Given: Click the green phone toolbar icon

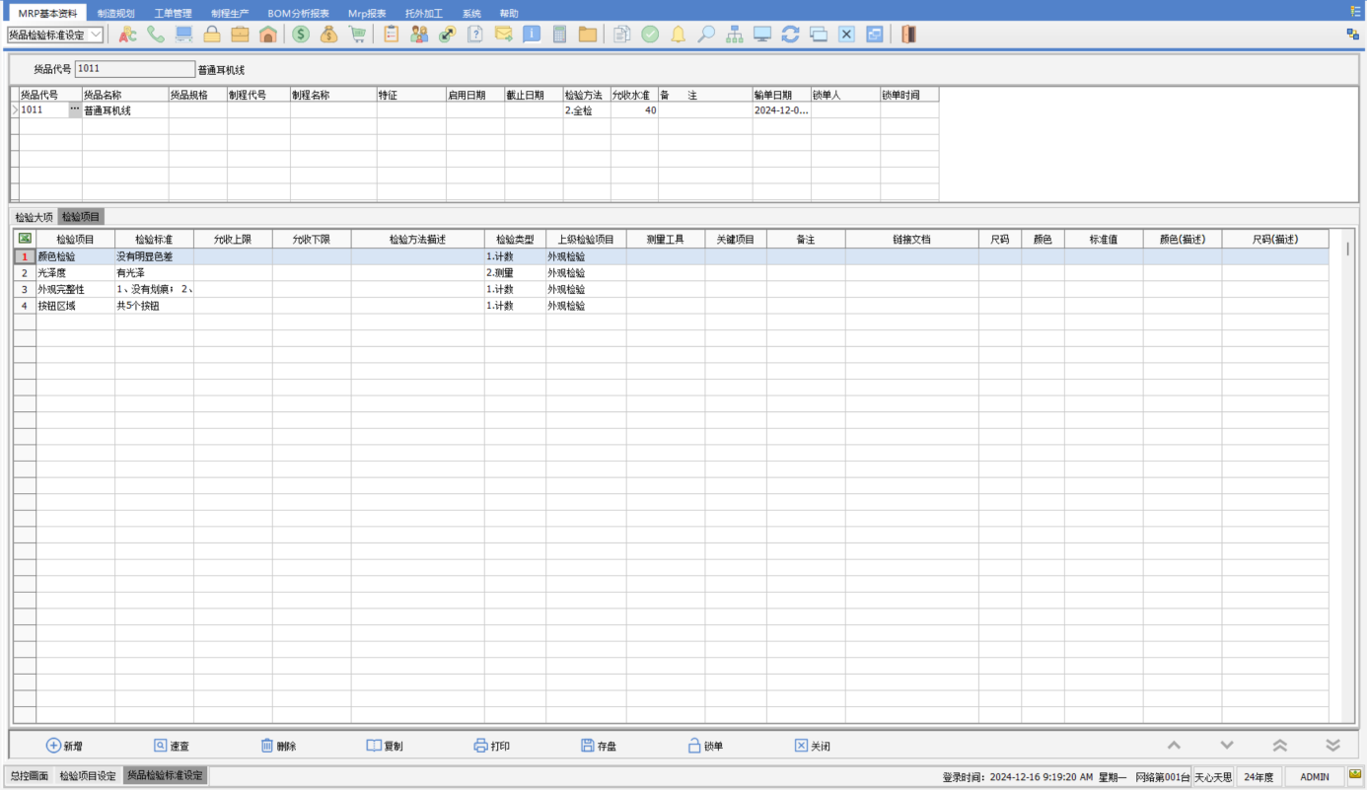Looking at the screenshot, I should 156,35.
